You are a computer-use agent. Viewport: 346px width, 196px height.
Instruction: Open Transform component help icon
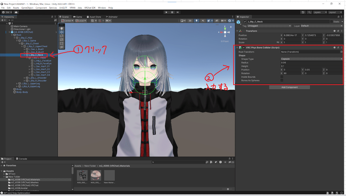click(x=335, y=31)
